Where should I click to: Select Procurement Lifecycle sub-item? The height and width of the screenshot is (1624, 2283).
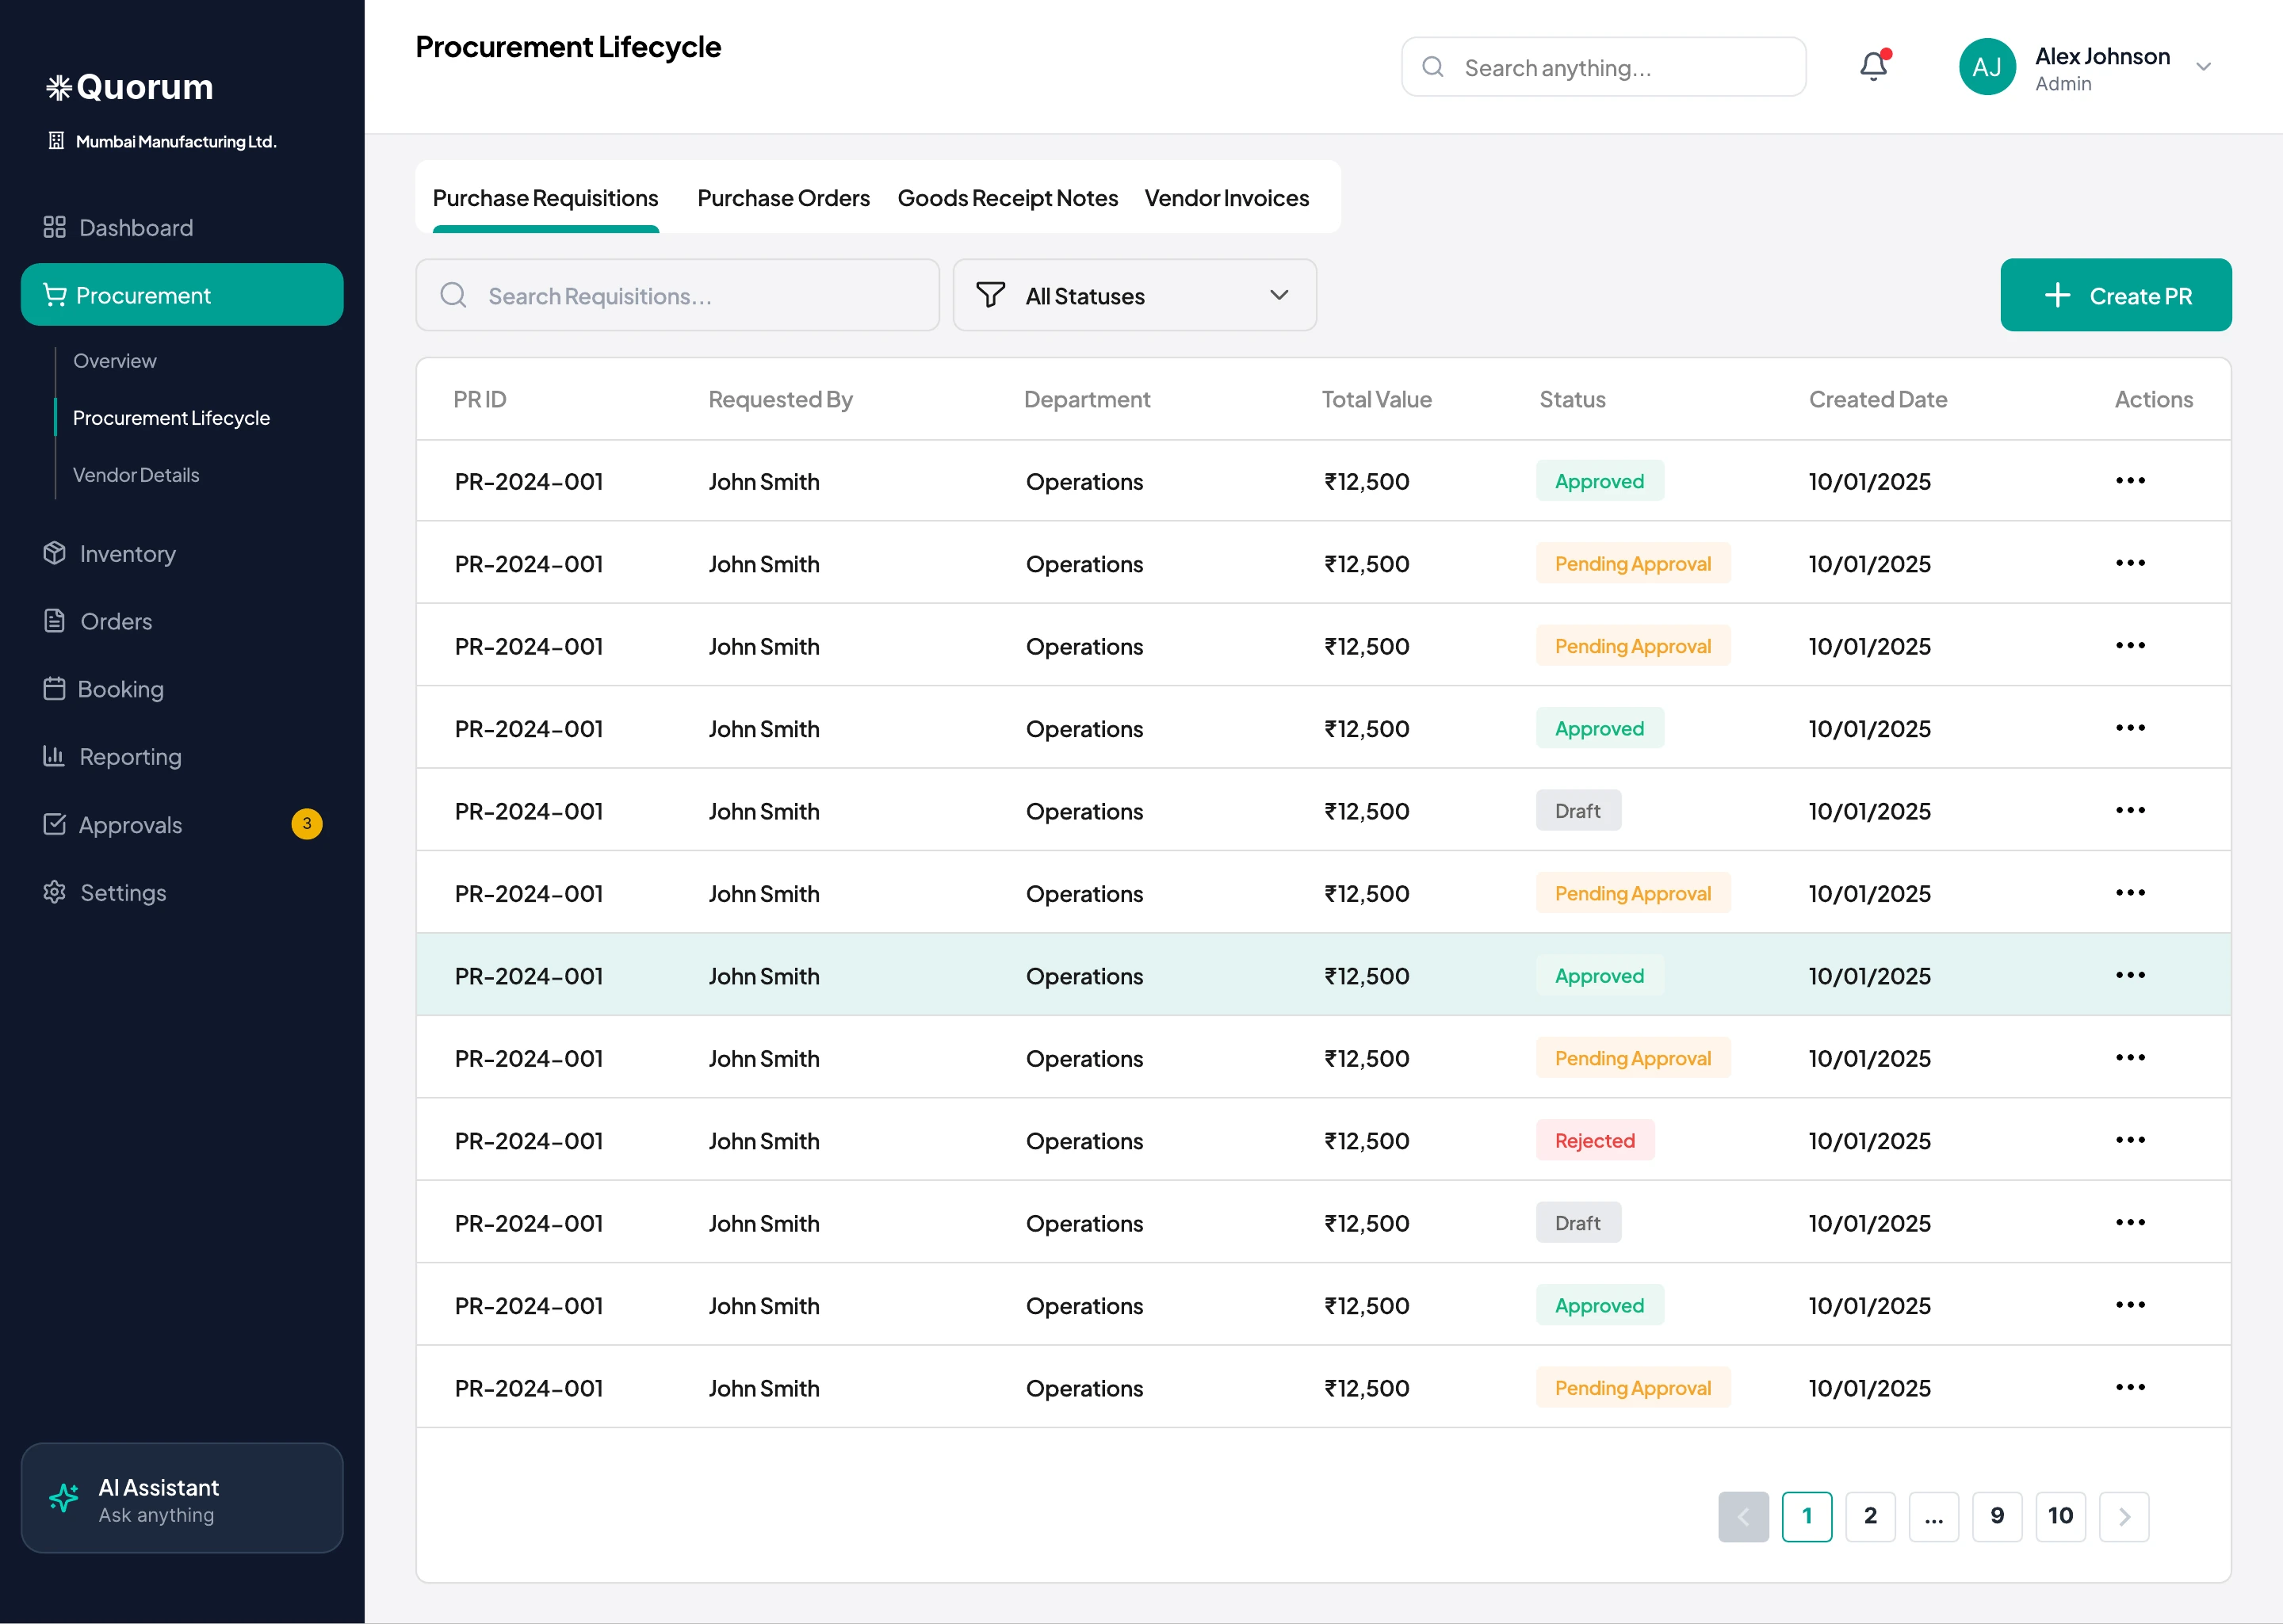[x=171, y=418]
